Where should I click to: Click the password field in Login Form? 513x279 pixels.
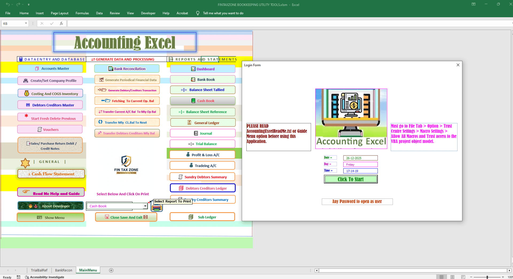(x=357, y=201)
